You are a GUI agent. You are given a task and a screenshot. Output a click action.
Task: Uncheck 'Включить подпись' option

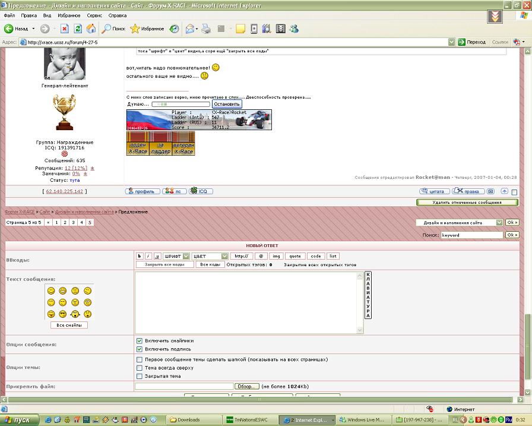point(140,349)
